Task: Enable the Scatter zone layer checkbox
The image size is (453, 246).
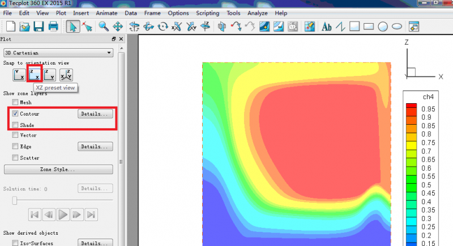Action: (15, 158)
